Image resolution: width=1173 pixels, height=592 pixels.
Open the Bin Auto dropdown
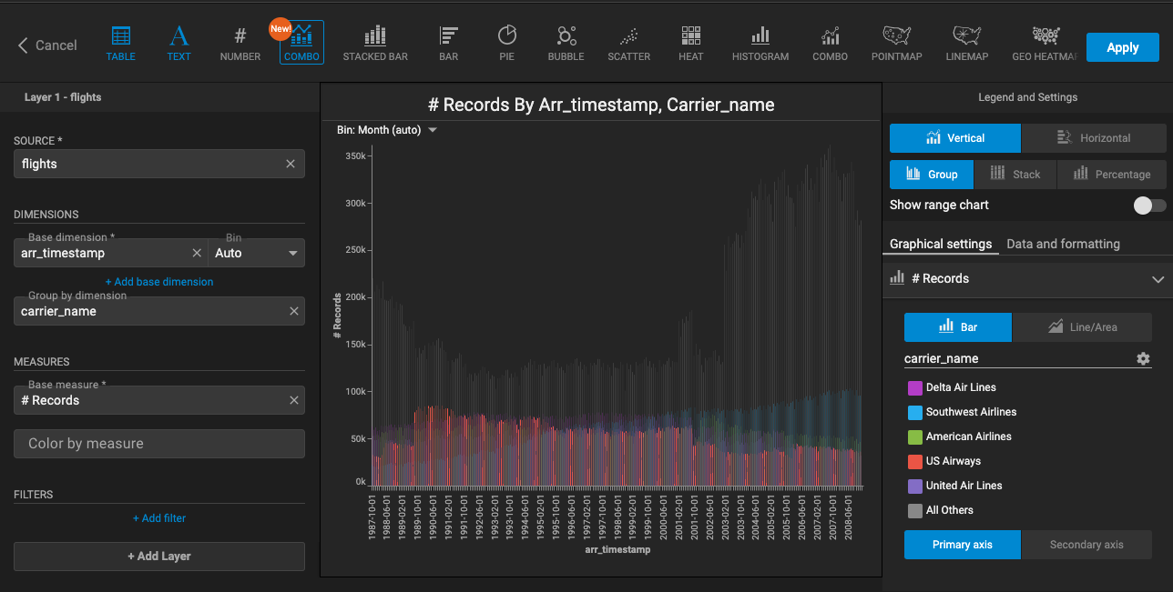[x=257, y=254]
